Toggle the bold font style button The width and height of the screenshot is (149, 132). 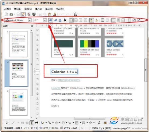(51, 20)
